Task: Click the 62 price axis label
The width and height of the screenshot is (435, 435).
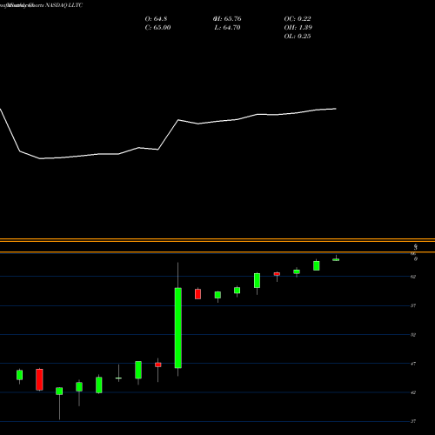Action: 413,277
